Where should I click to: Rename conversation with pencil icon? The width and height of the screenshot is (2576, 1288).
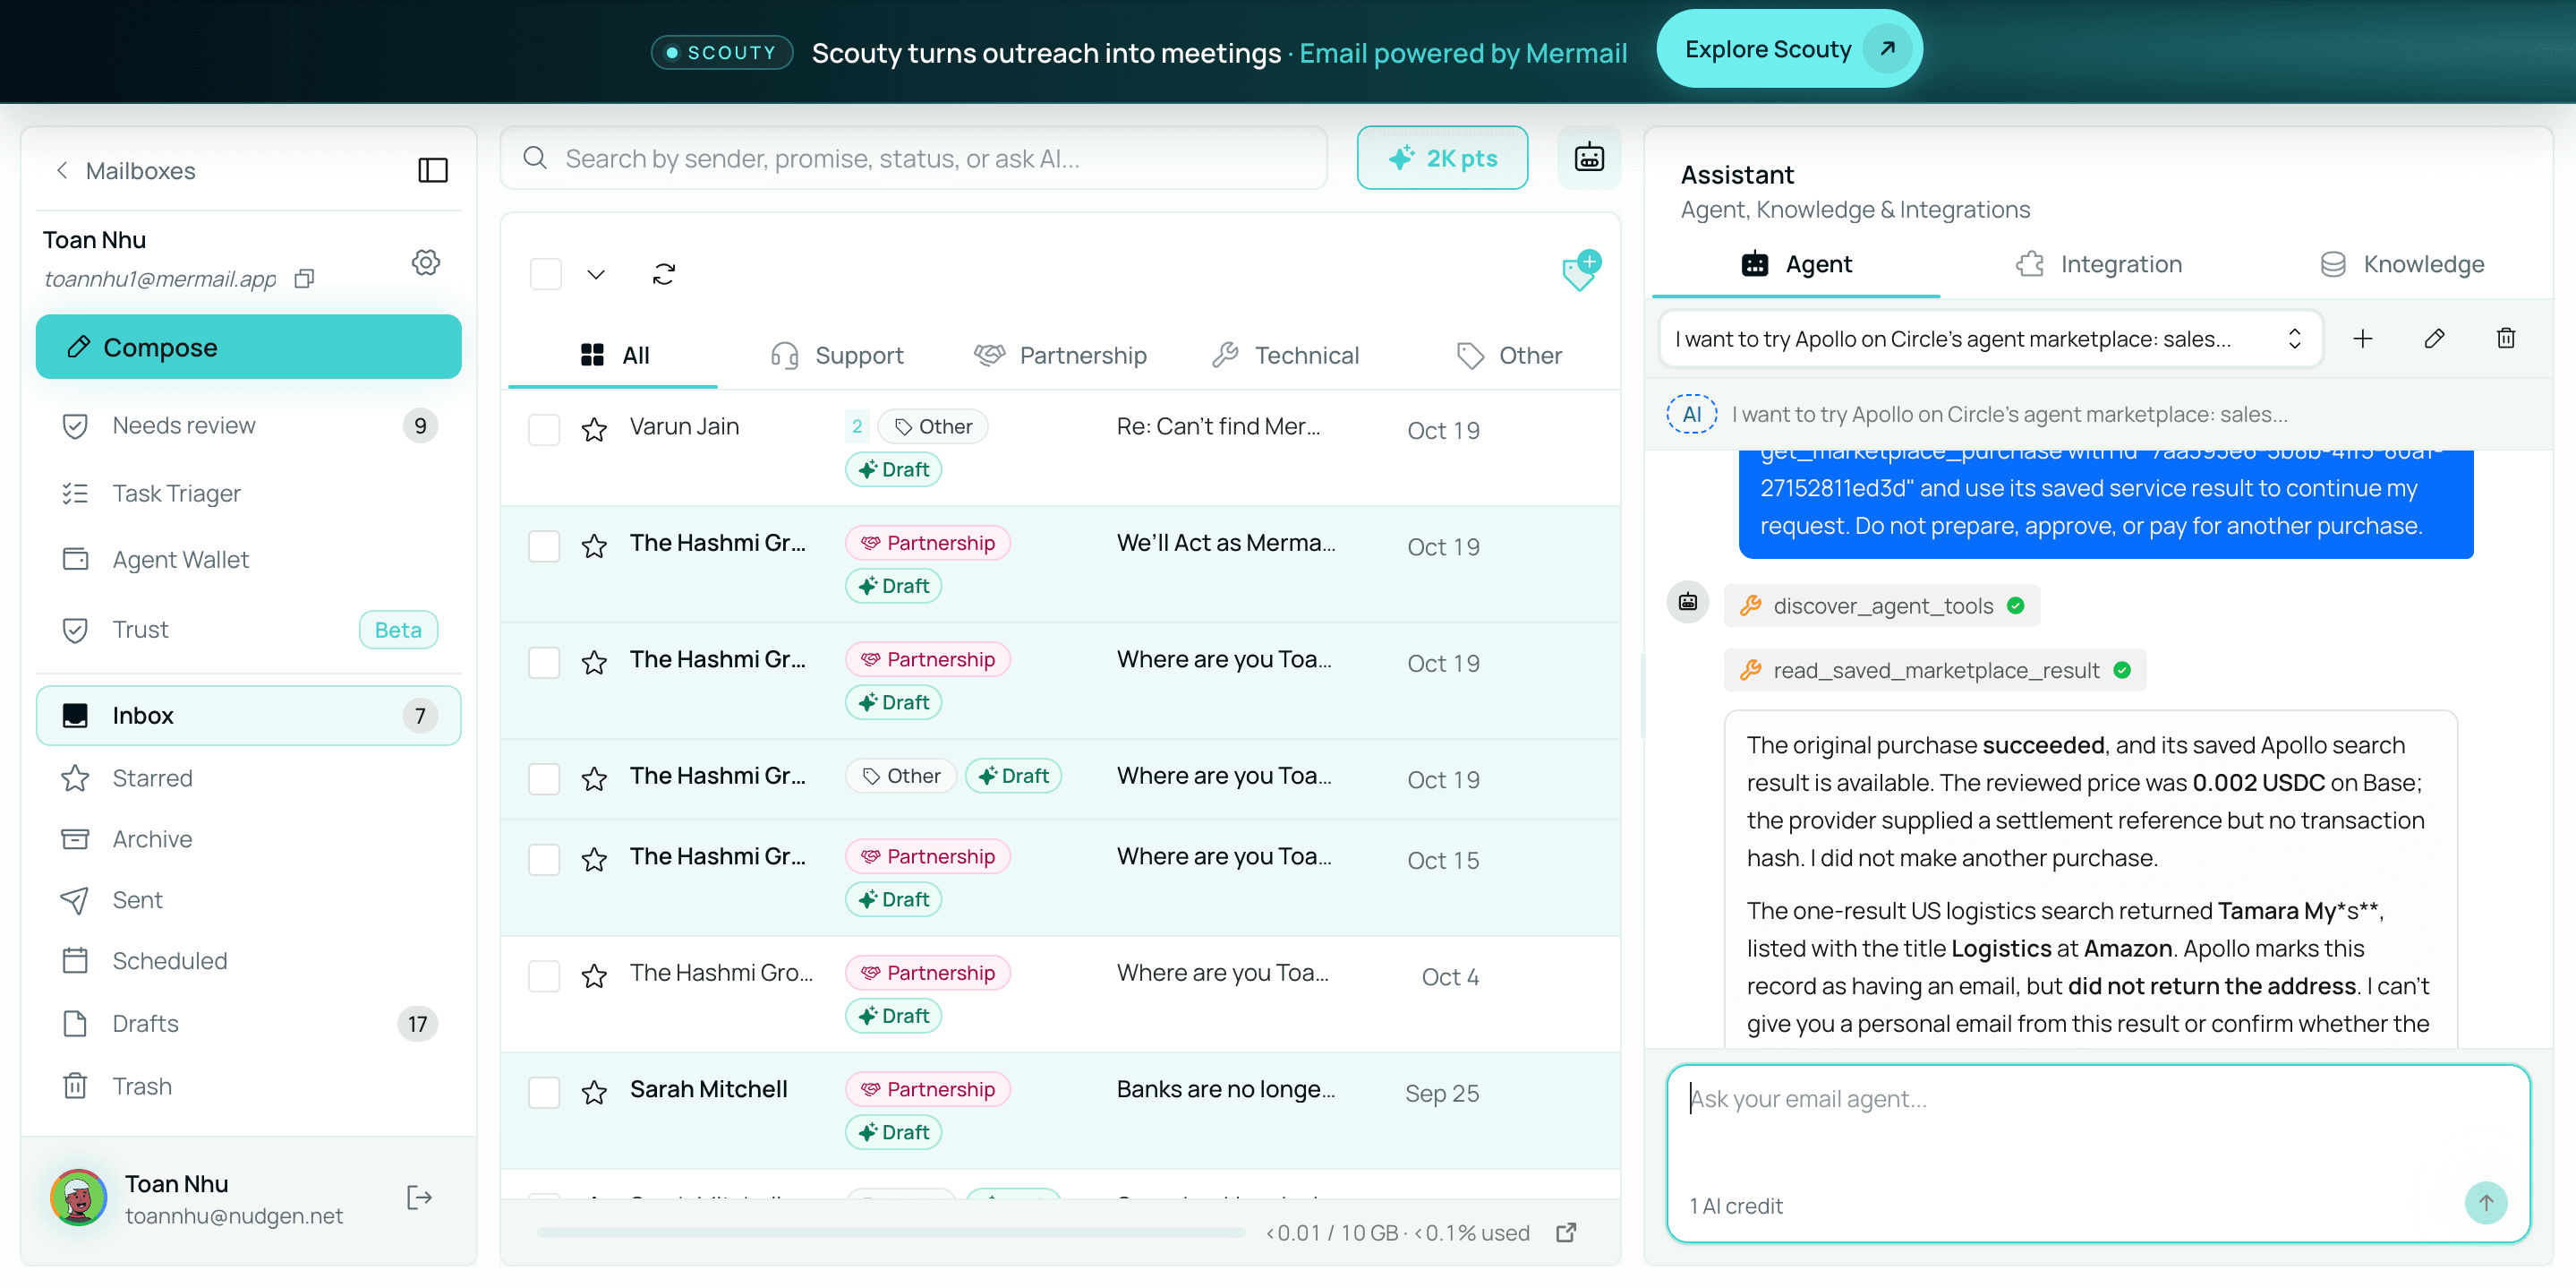tap(2434, 339)
